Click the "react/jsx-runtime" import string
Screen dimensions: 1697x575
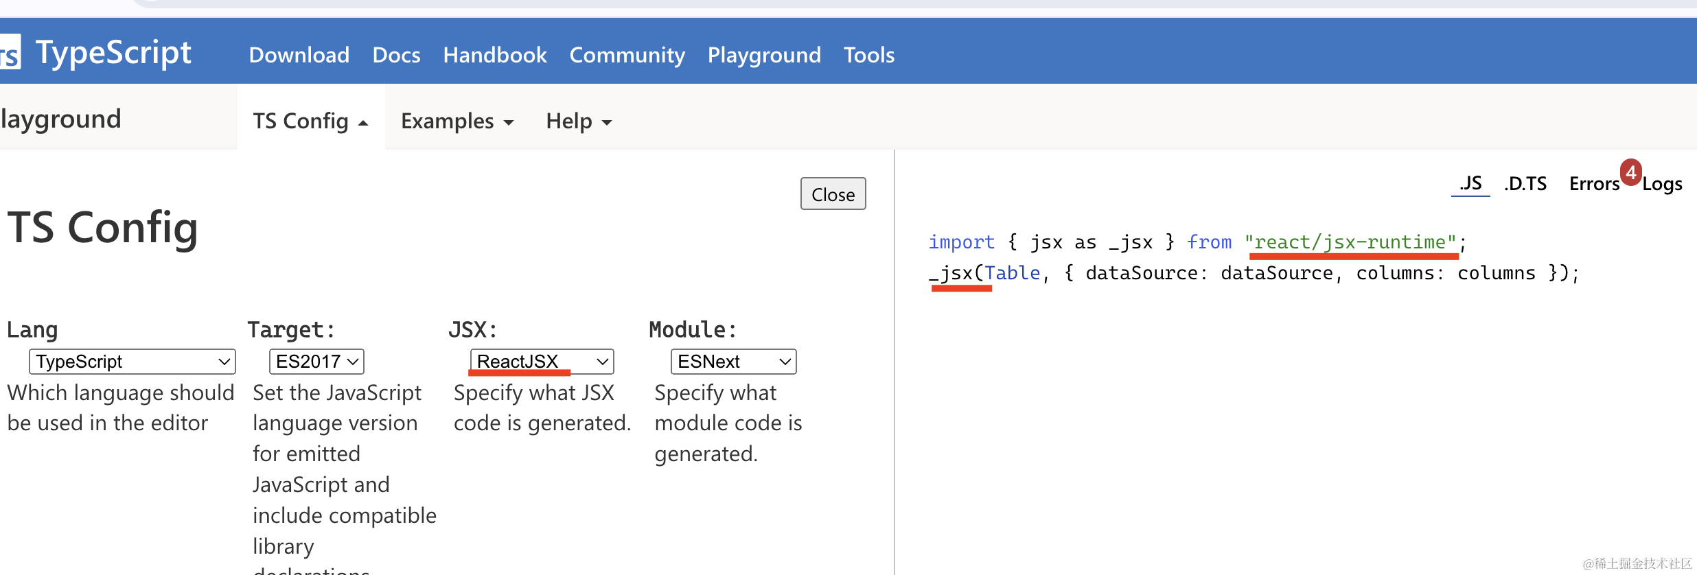(1351, 242)
